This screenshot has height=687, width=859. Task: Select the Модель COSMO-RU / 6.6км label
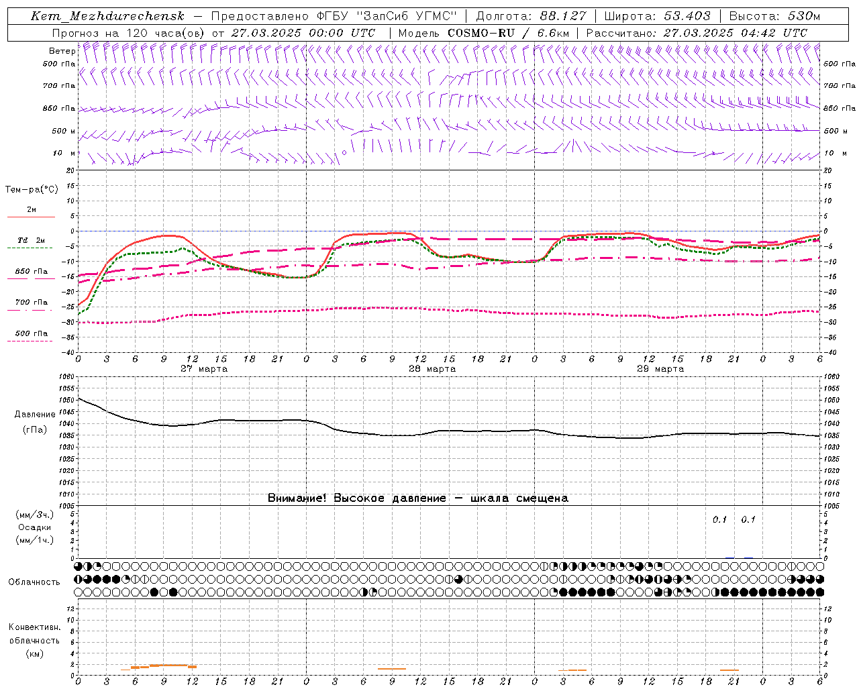tap(484, 33)
